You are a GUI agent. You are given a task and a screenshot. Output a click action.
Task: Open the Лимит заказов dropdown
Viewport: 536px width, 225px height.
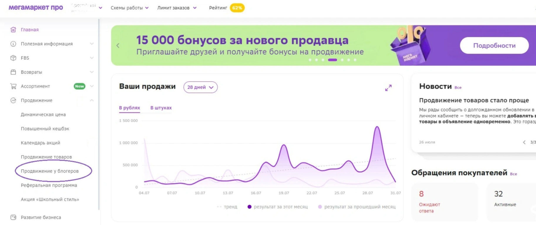(x=177, y=8)
